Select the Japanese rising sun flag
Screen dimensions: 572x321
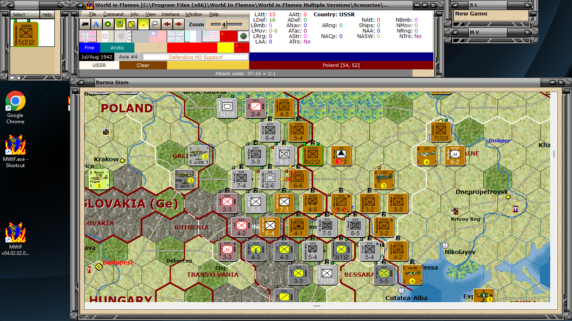point(123,36)
